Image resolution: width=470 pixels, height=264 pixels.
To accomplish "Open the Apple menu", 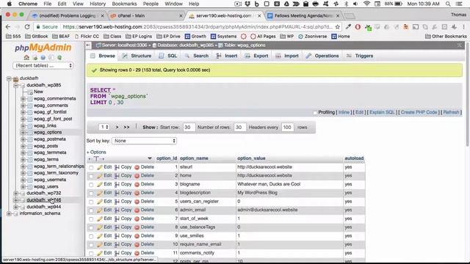I will [x=9, y=4].
